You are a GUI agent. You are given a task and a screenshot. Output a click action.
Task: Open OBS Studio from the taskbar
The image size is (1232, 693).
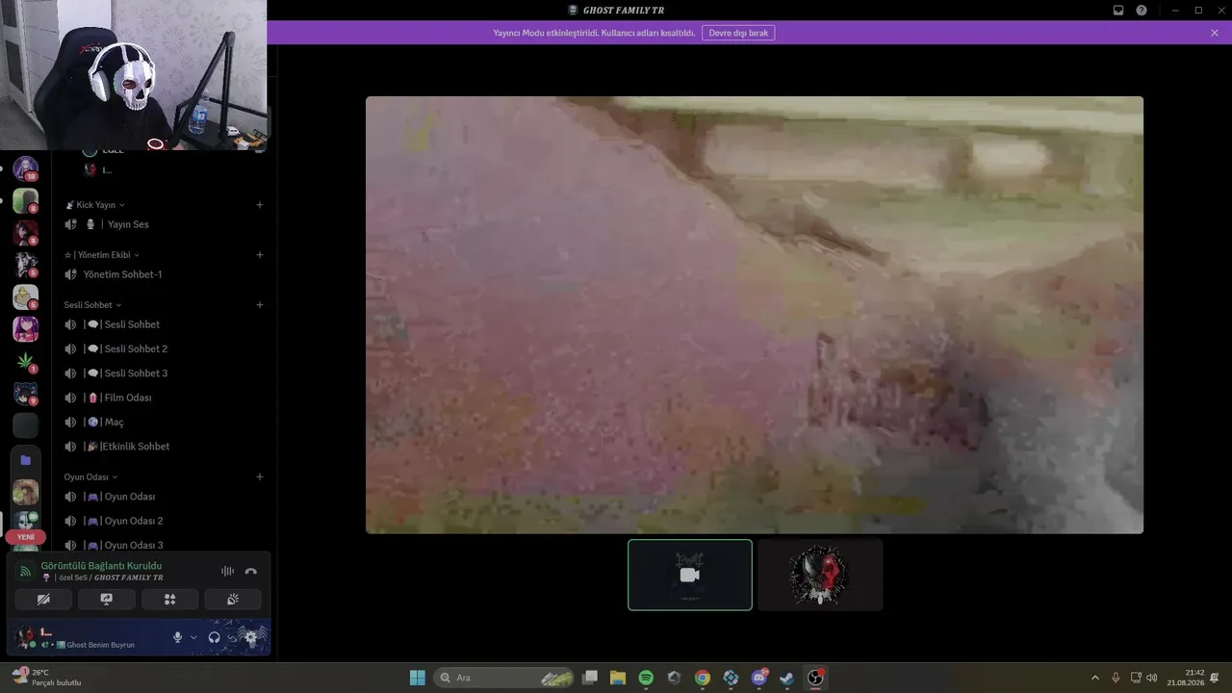click(x=815, y=678)
